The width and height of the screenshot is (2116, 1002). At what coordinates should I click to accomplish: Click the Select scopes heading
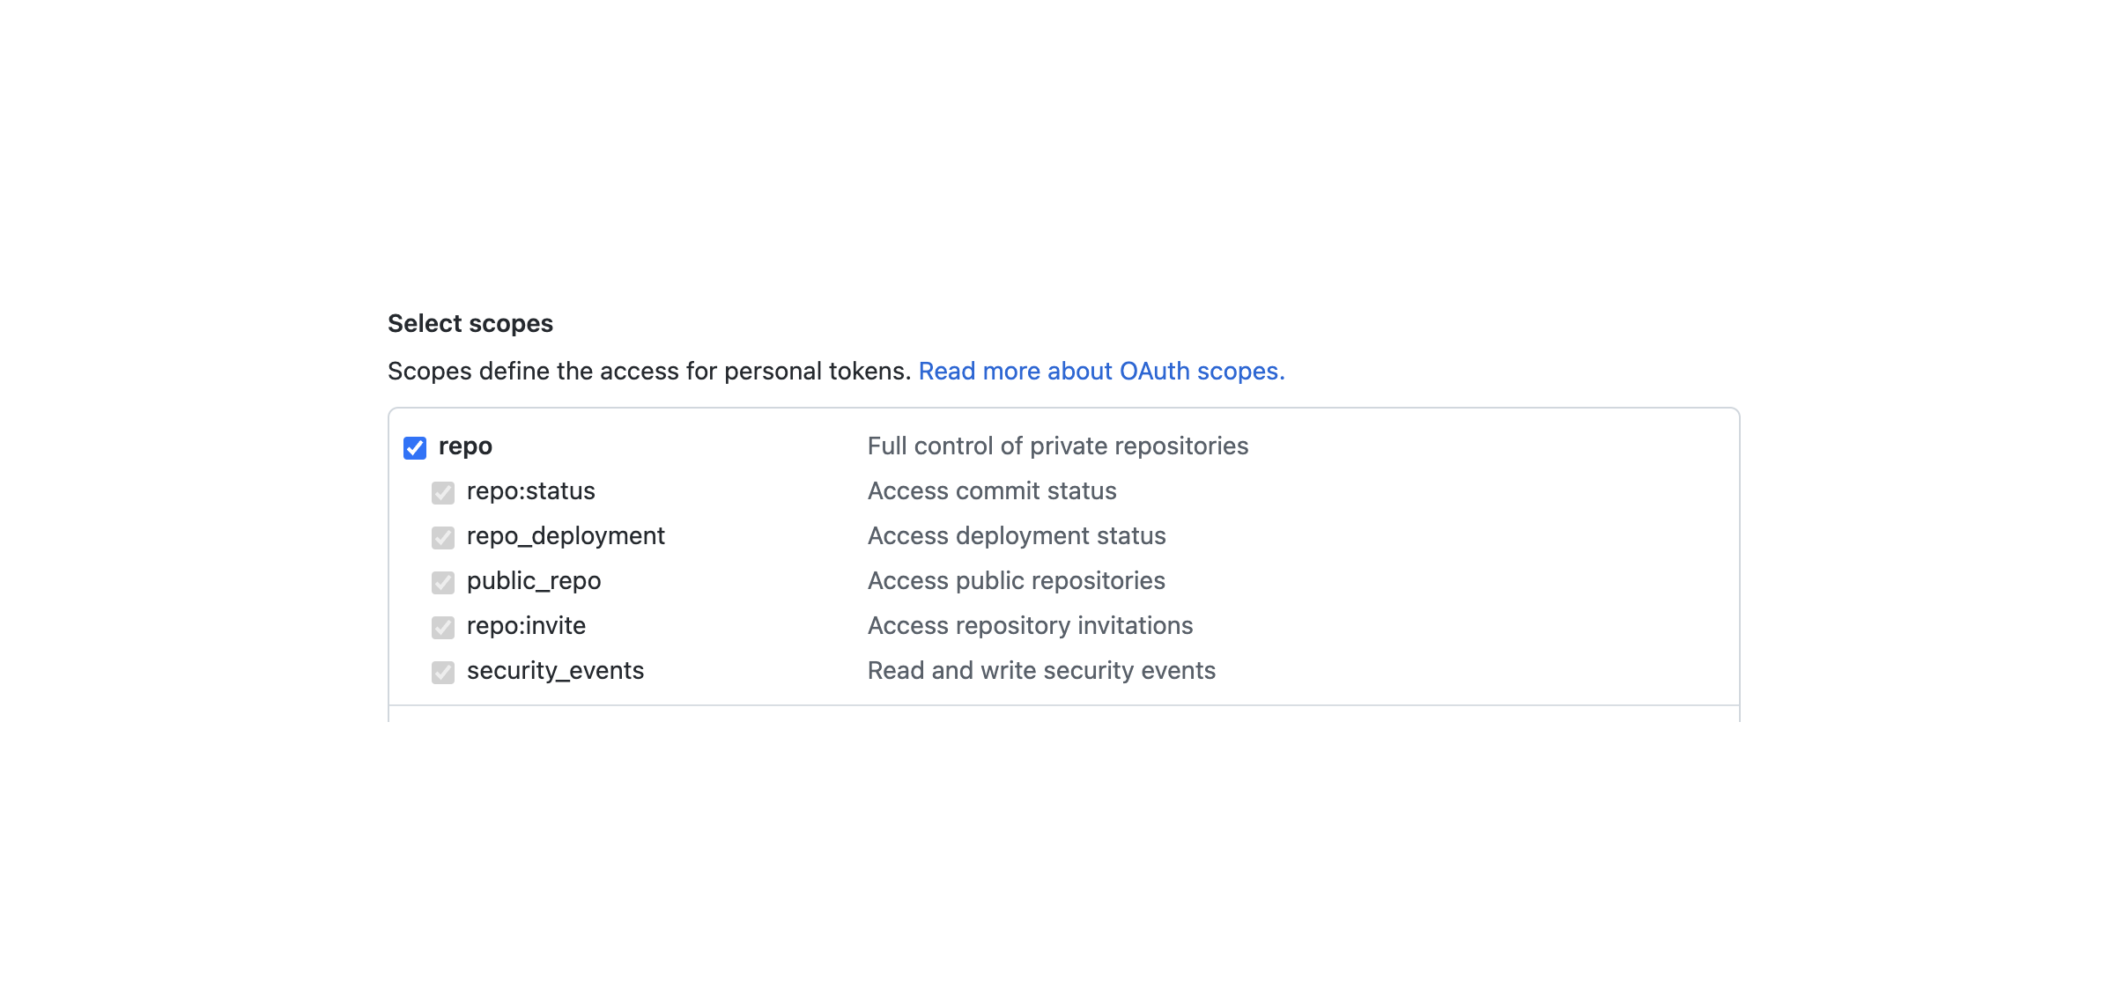pyautogui.click(x=470, y=324)
